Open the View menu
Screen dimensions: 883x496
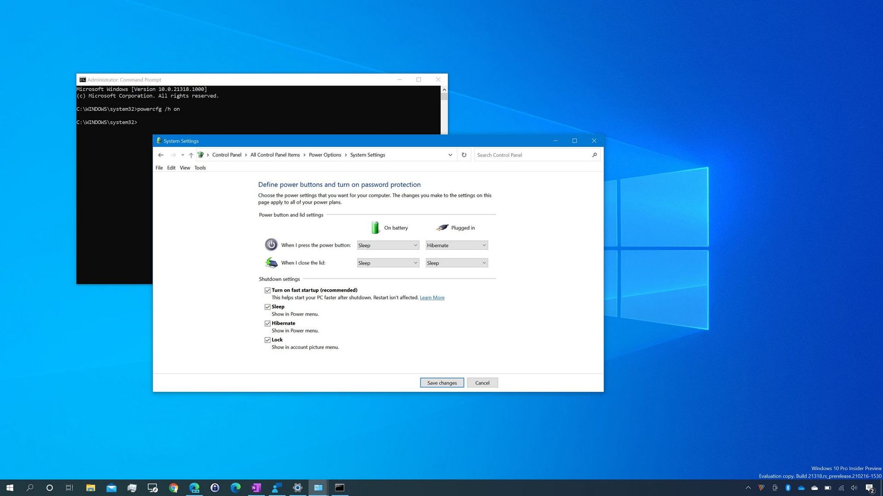click(x=184, y=168)
